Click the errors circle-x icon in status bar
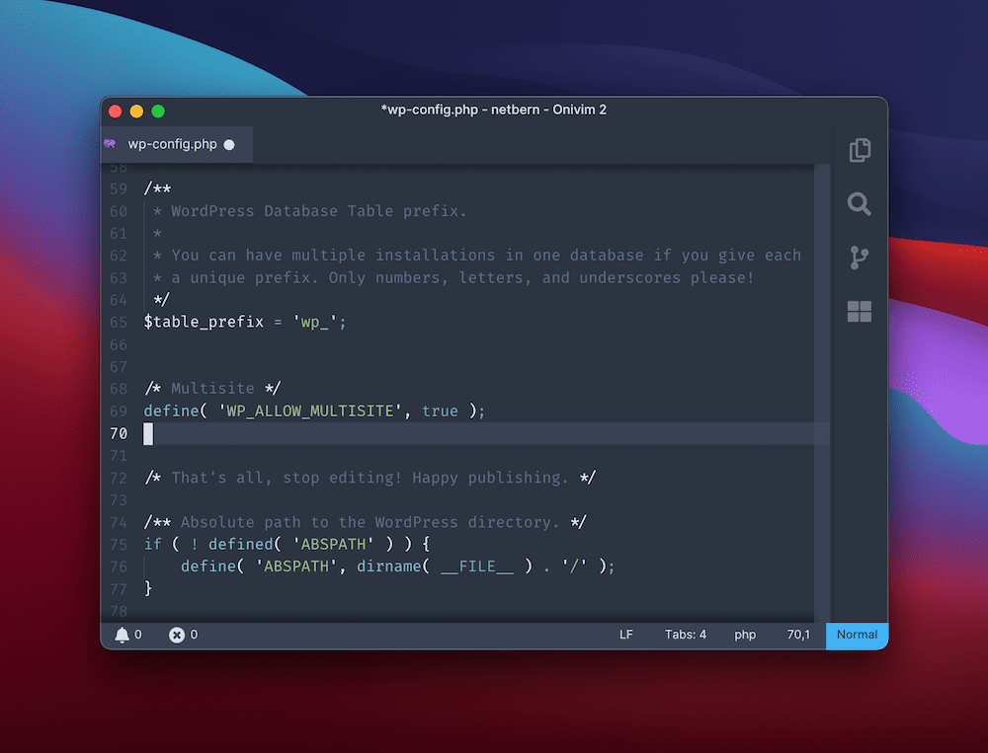This screenshot has width=988, height=753. point(177,635)
